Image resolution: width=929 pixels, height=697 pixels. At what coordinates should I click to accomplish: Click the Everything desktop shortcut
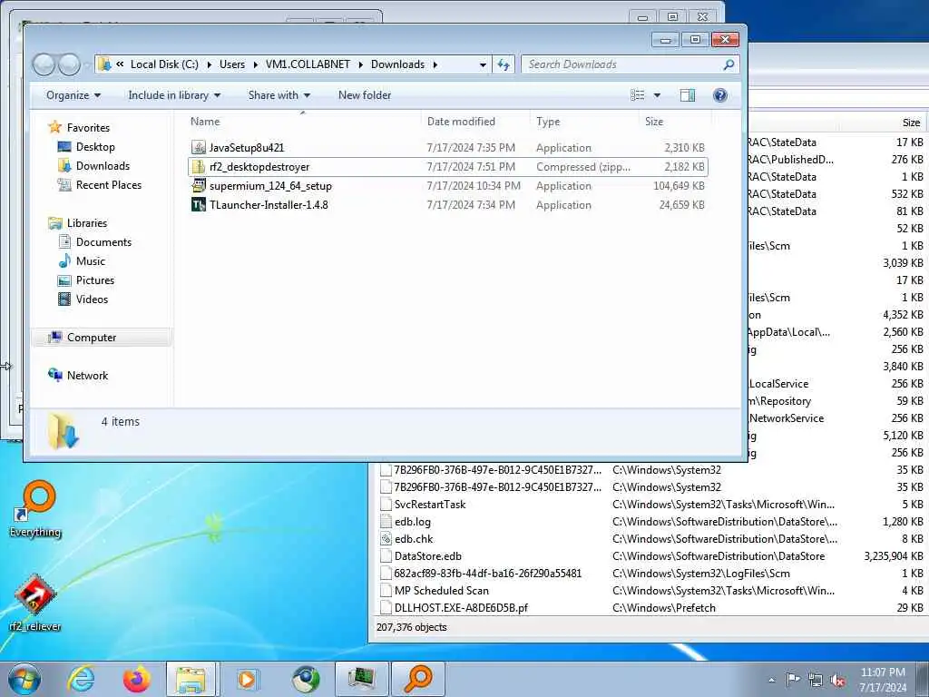tap(35, 509)
